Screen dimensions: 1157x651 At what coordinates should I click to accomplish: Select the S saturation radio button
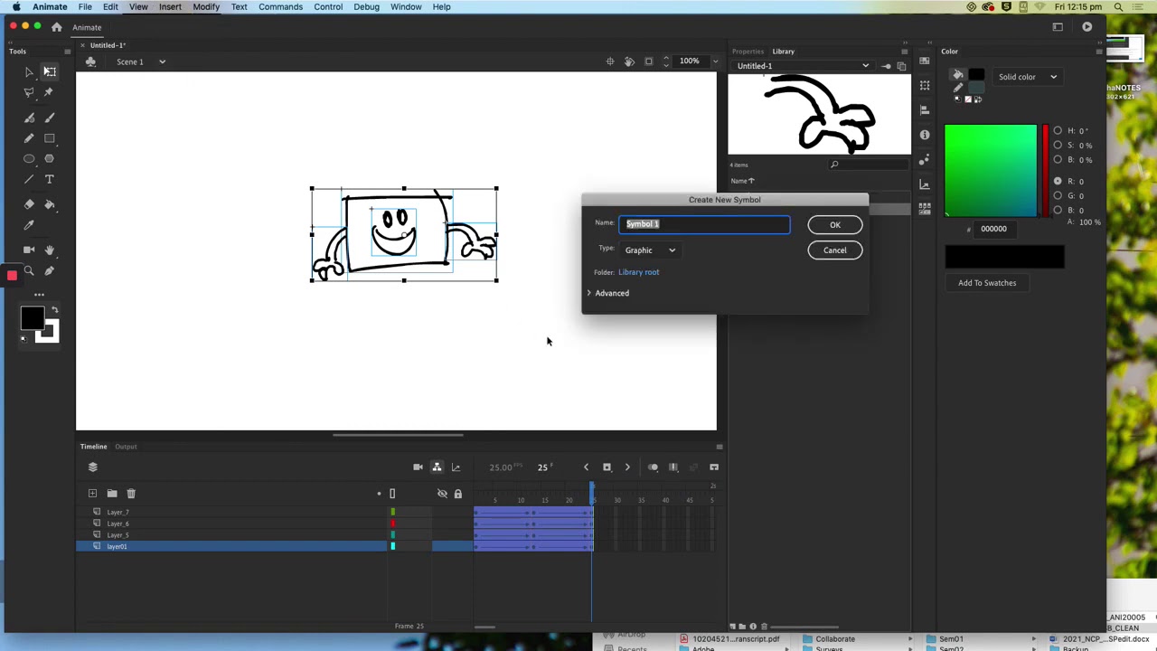tap(1058, 146)
